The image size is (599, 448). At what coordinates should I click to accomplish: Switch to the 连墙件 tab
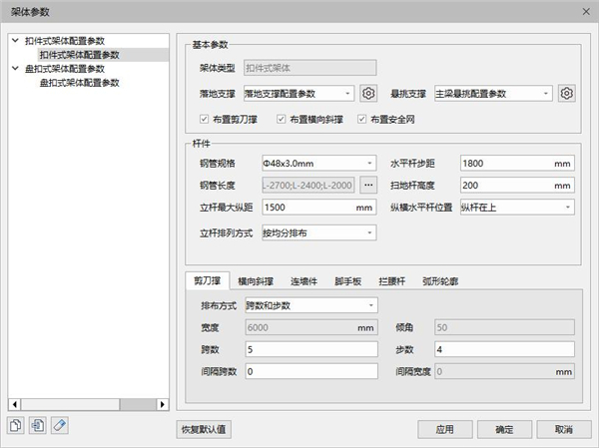(303, 282)
